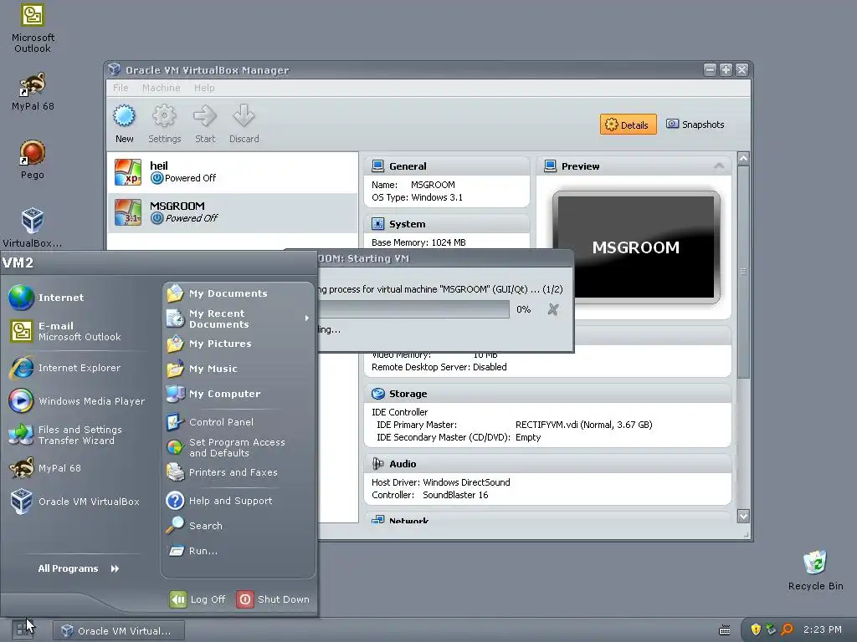Click the Remote Desktop Server Disabled text

[439, 367]
